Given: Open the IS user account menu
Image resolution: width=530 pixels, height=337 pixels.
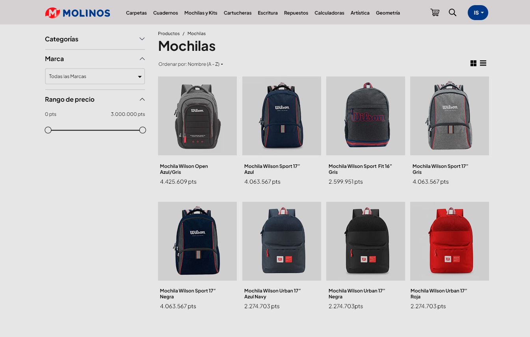Looking at the screenshot, I should (x=478, y=13).
